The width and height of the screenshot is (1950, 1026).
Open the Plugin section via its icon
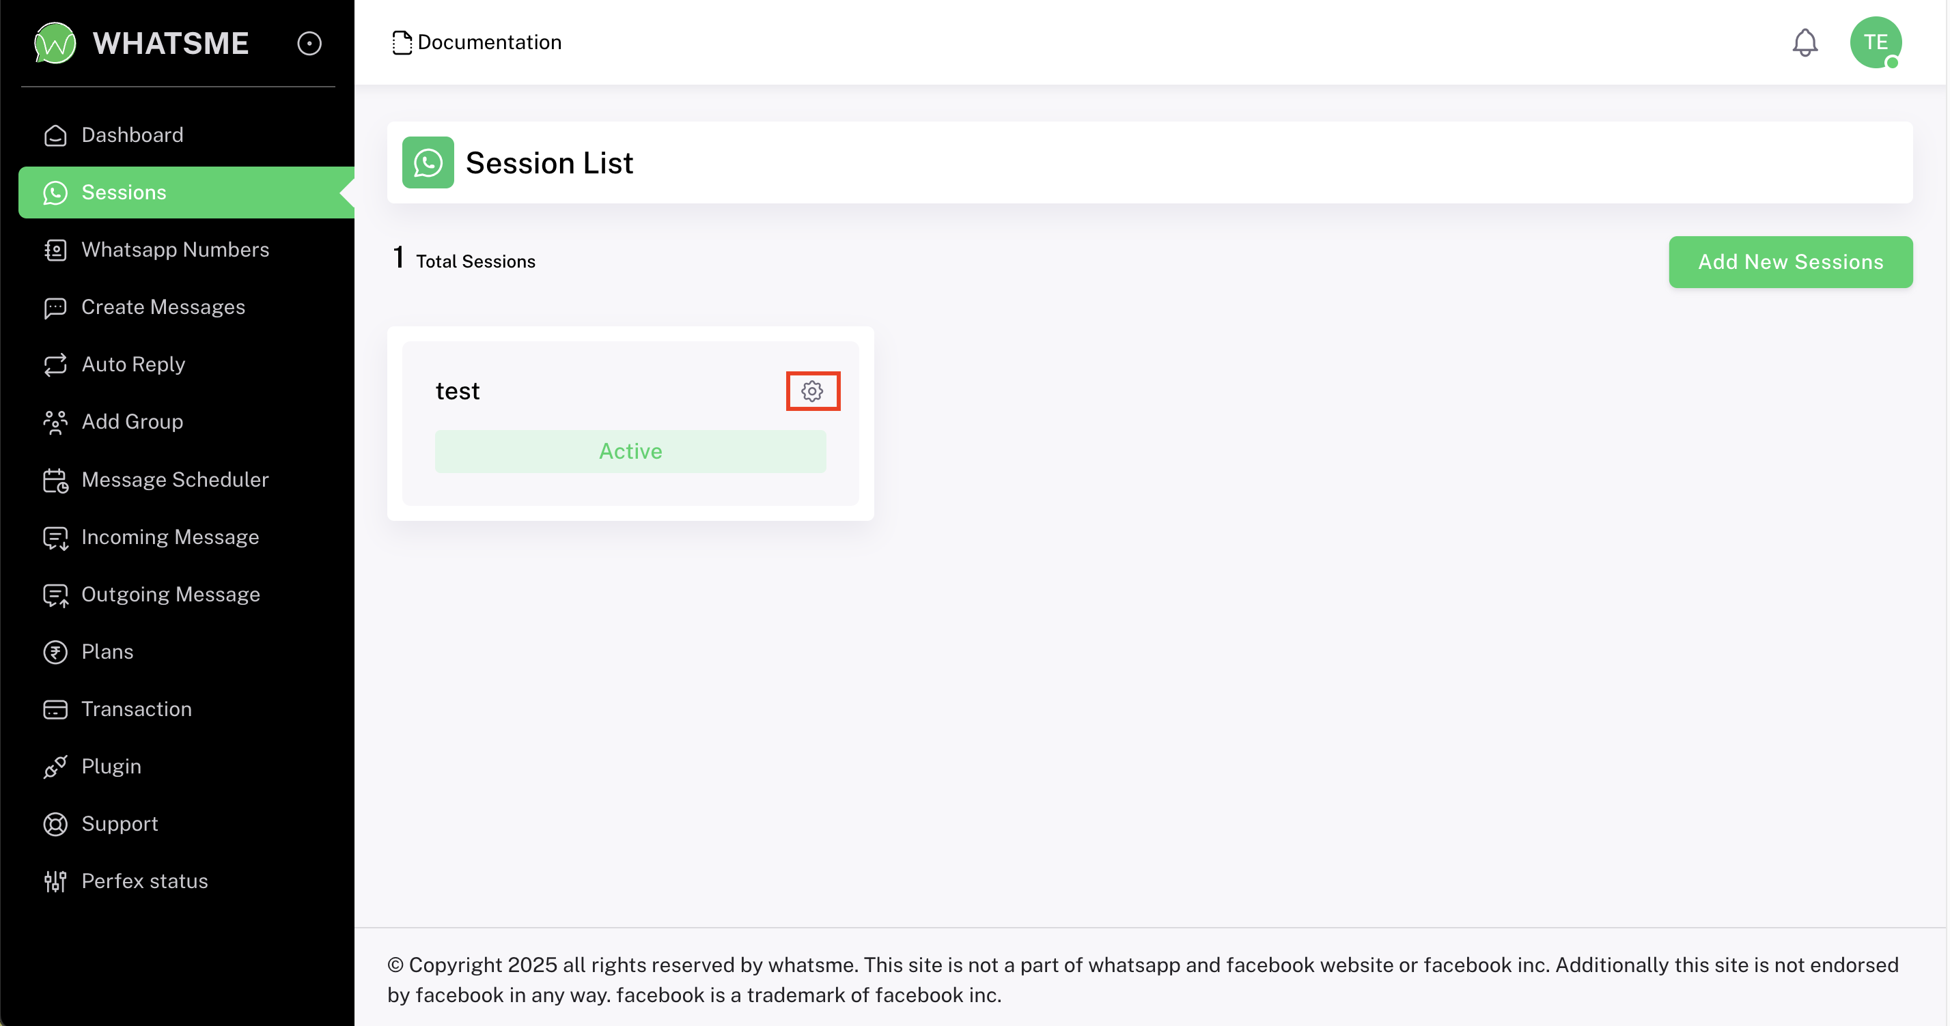pyautogui.click(x=55, y=767)
